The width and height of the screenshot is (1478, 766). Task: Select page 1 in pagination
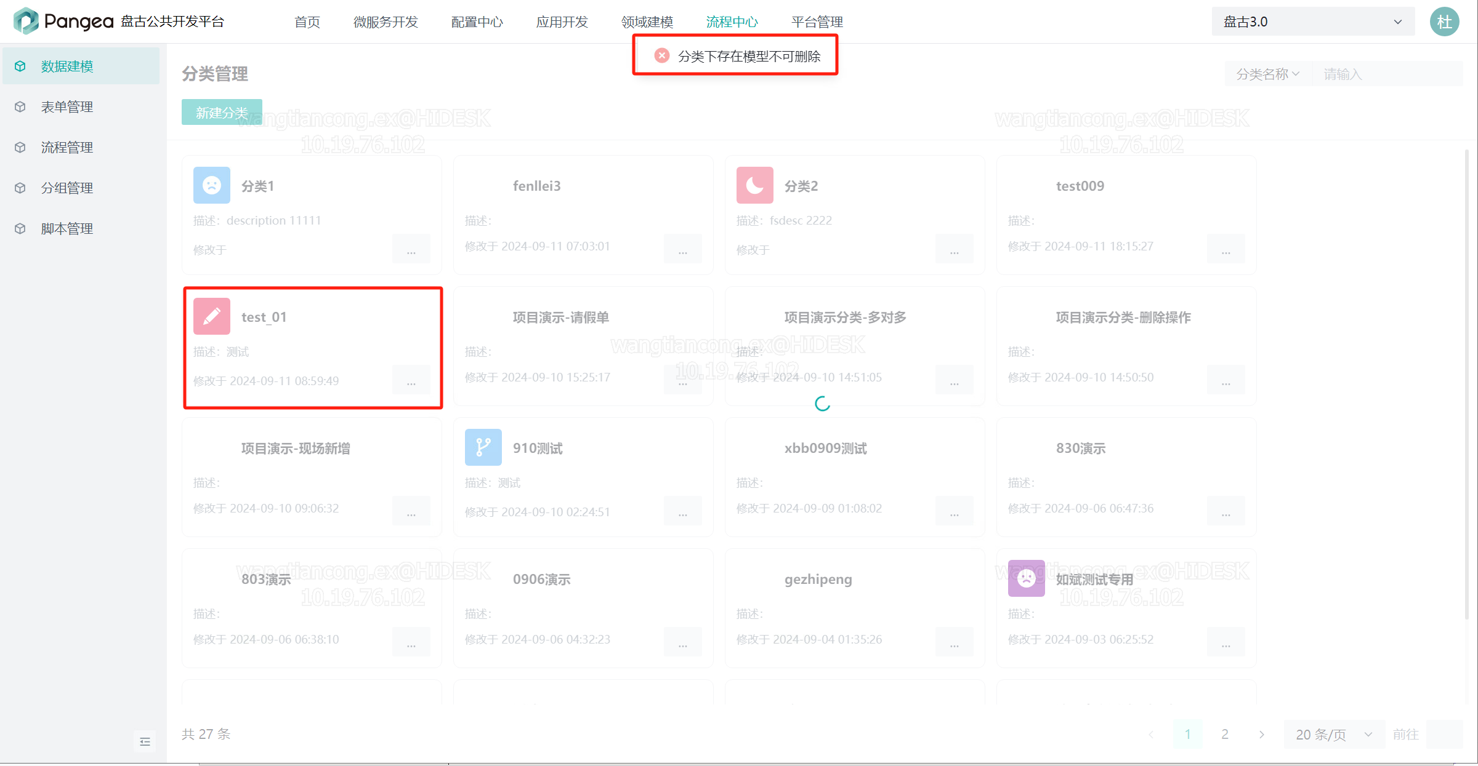pyautogui.click(x=1188, y=734)
